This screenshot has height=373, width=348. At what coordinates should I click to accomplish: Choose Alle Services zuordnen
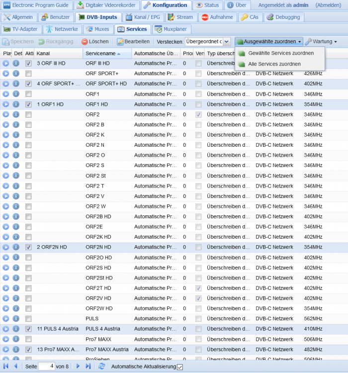[274, 64]
